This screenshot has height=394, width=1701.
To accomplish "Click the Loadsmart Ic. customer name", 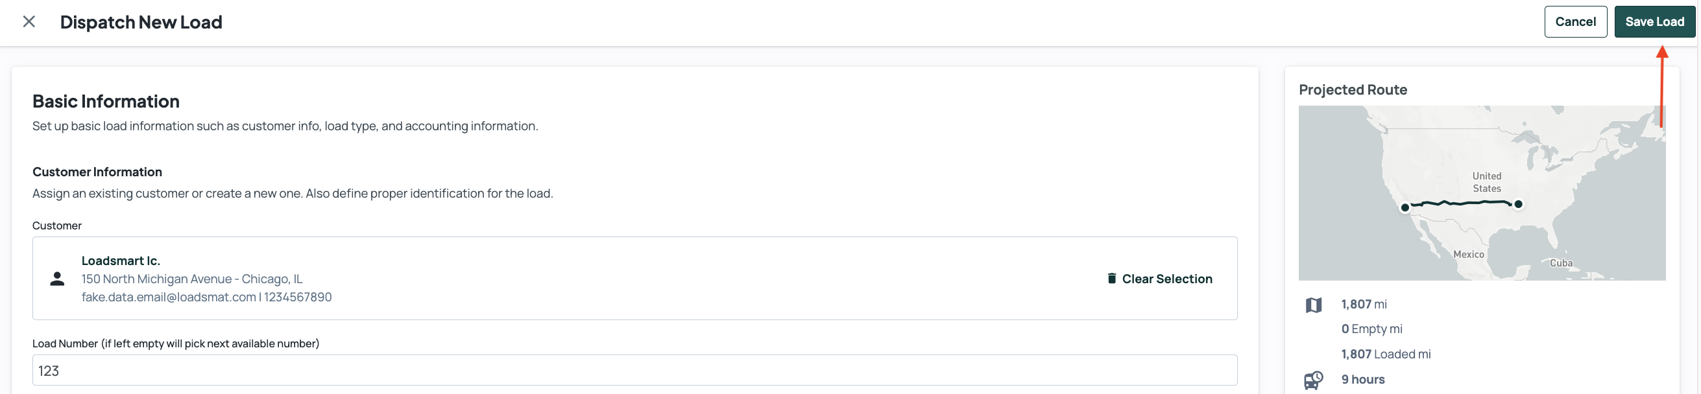I will click(121, 261).
